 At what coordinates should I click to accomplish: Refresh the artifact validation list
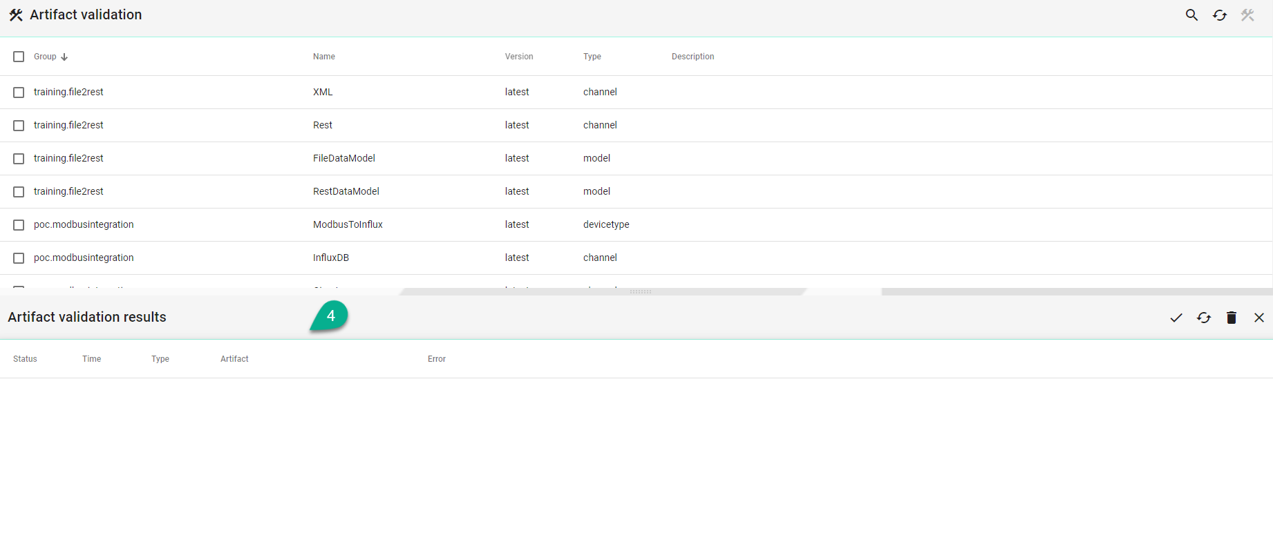pos(1220,15)
